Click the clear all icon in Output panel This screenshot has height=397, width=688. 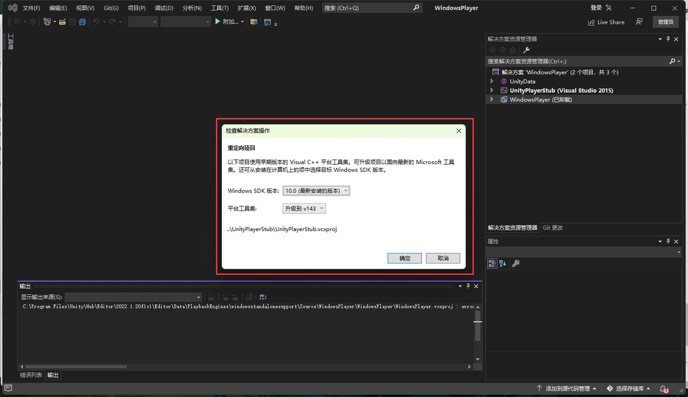coord(249,297)
